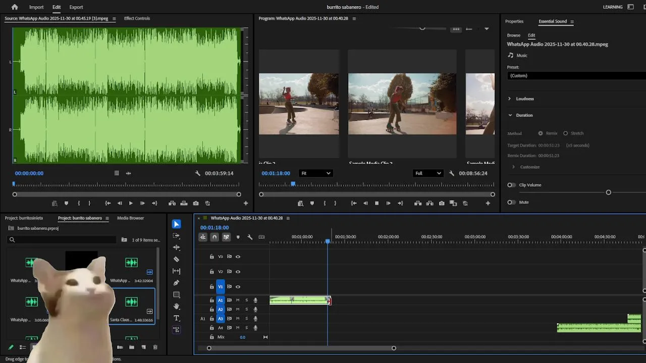646x363 pixels.
Task: Enable the Mute toggle in Essential Sound
Action: click(512, 202)
